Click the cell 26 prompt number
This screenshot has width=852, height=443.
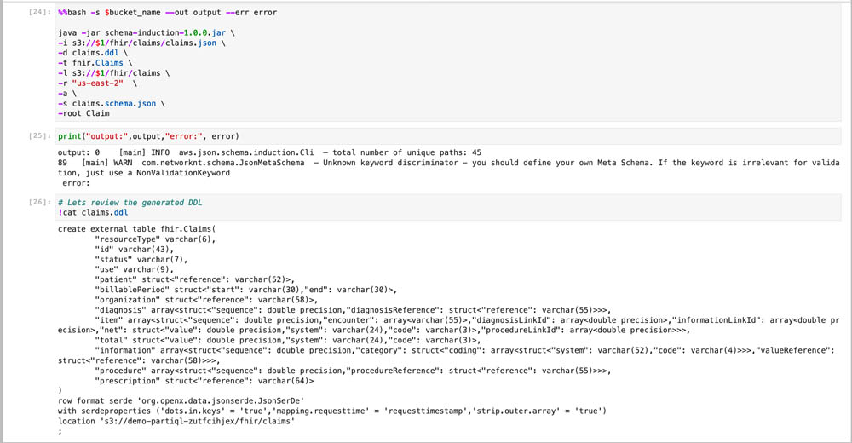point(40,202)
